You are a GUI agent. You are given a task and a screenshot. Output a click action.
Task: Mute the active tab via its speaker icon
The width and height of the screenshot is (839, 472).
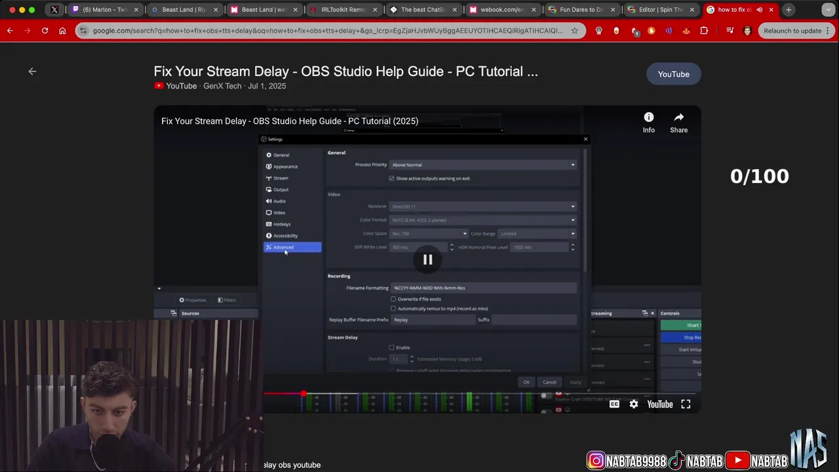click(760, 10)
